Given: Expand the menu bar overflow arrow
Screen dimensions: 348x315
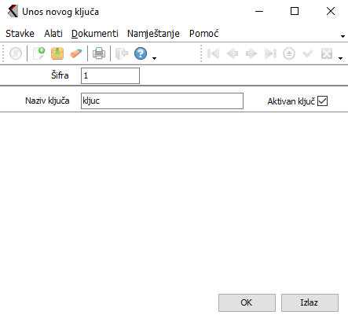Looking at the screenshot, I should 343,36.
